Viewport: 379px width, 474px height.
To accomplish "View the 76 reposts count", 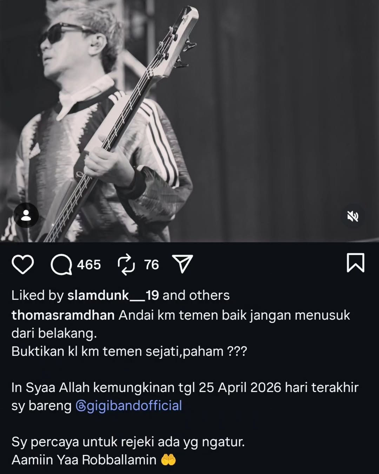I will click(x=152, y=265).
